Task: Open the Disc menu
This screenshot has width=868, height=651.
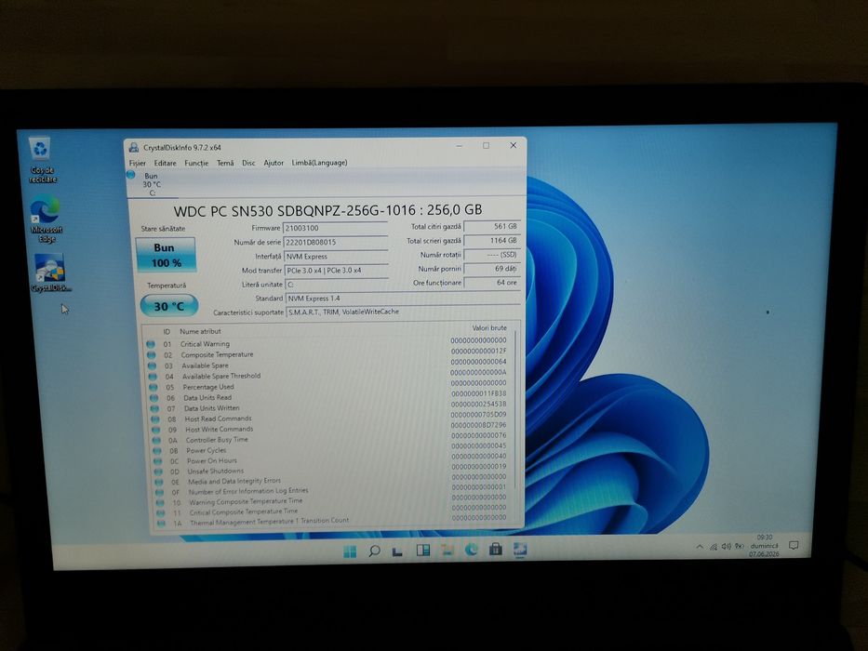Action: point(248,164)
